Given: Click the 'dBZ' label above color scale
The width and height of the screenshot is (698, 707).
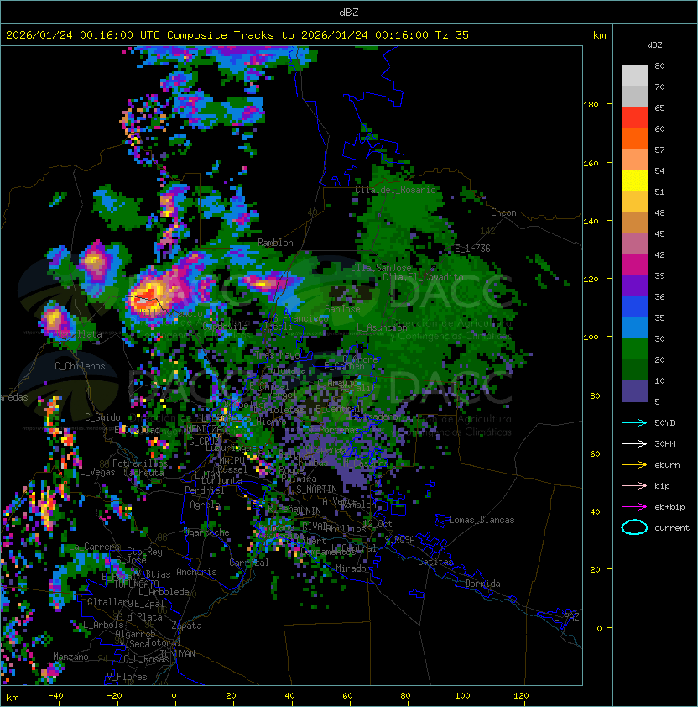Looking at the screenshot, I should click(654, 45).
